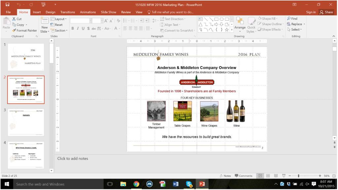Open the Layout dropdown

60,19
